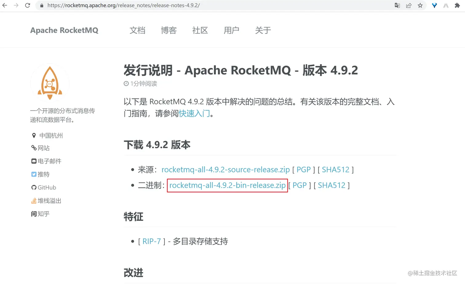Image resolution: width=465 pixels, height=284 pixels.
Task: Click the GitHub sidebar link text
Action: [x=47, y=187]
